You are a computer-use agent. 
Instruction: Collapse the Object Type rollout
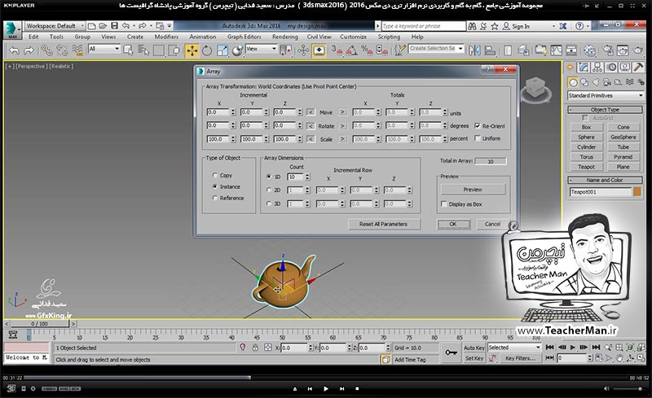pyautogui.click(x=605, y=110)
